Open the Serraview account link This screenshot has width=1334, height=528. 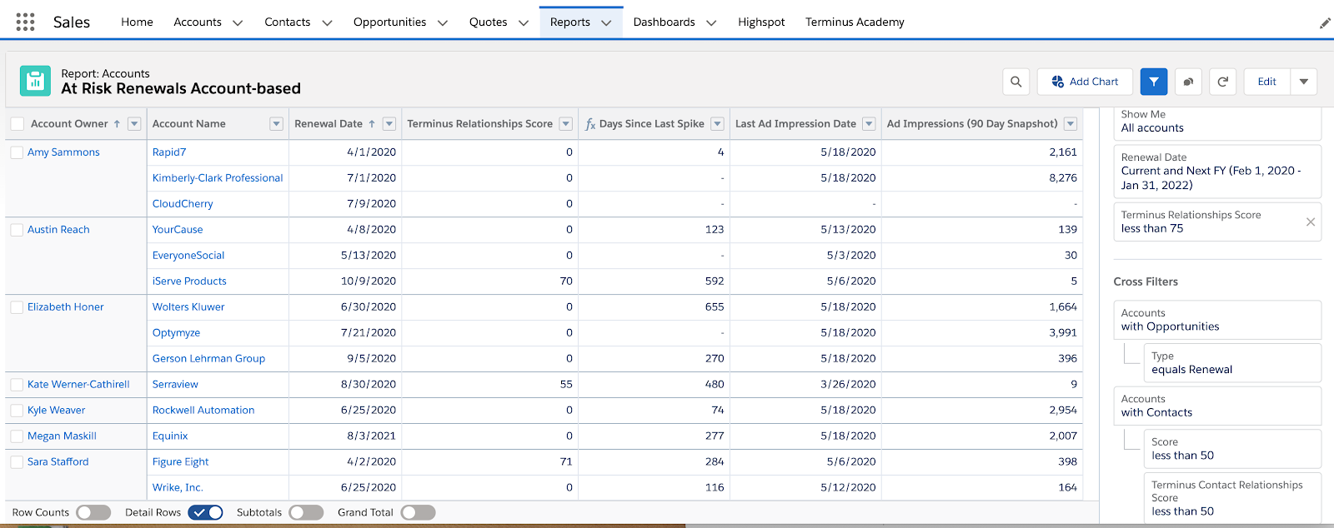pos(175,385)
